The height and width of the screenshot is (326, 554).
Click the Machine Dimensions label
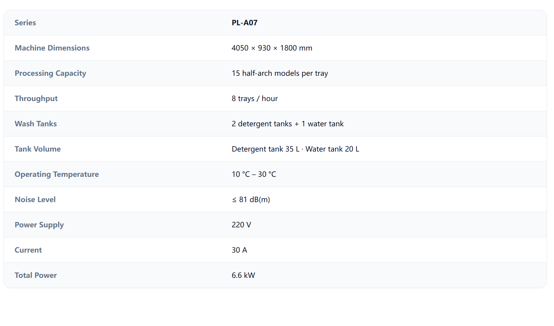coord(52,48)
